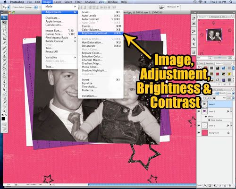This screenshot has width=236, height=189.
Task: Toggle Lock transparent pixels in Layers panel
Action: 204,98
